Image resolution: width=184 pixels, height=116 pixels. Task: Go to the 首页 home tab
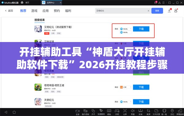[x=27, y=2]
